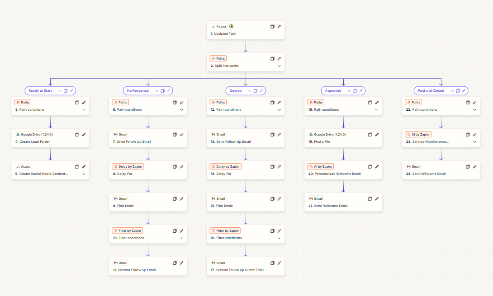The image size is (493, 296).
Task: Edit step 20 Personalized Welcome Email
Action: tap(377, 167)
